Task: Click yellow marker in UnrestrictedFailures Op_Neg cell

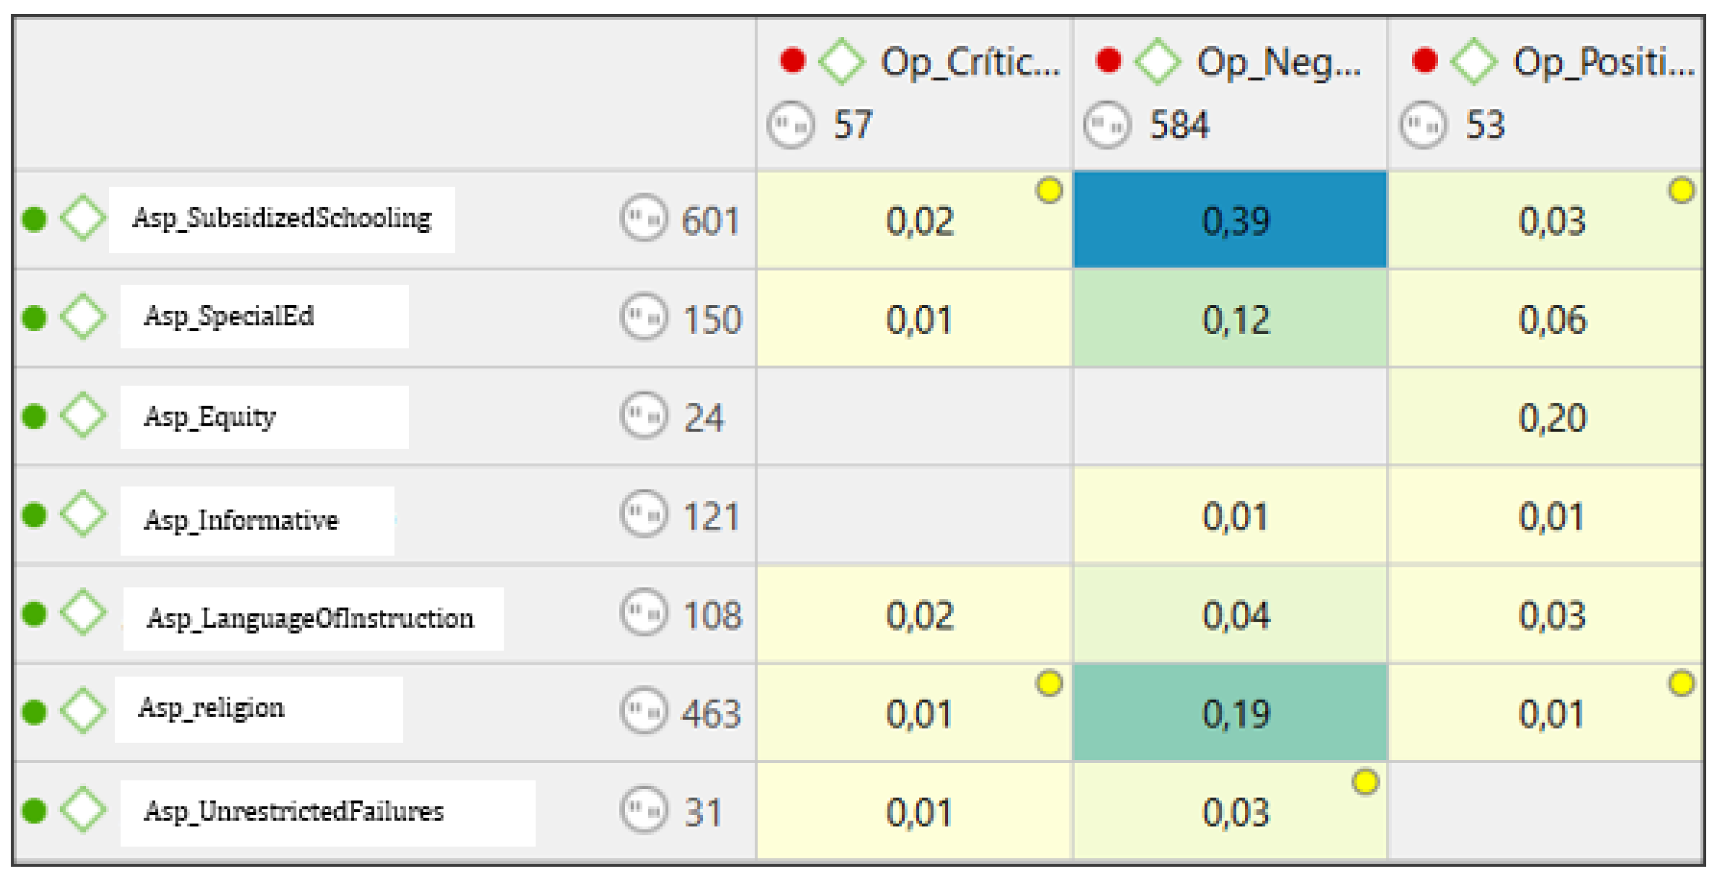Action: 1365,782
